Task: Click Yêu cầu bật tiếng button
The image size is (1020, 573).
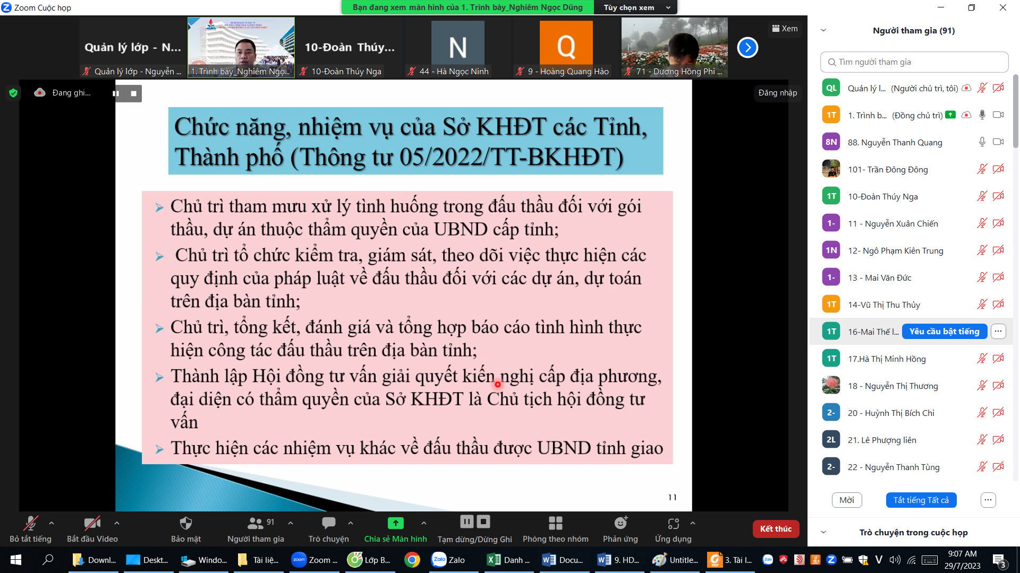Action: [944, 332]
